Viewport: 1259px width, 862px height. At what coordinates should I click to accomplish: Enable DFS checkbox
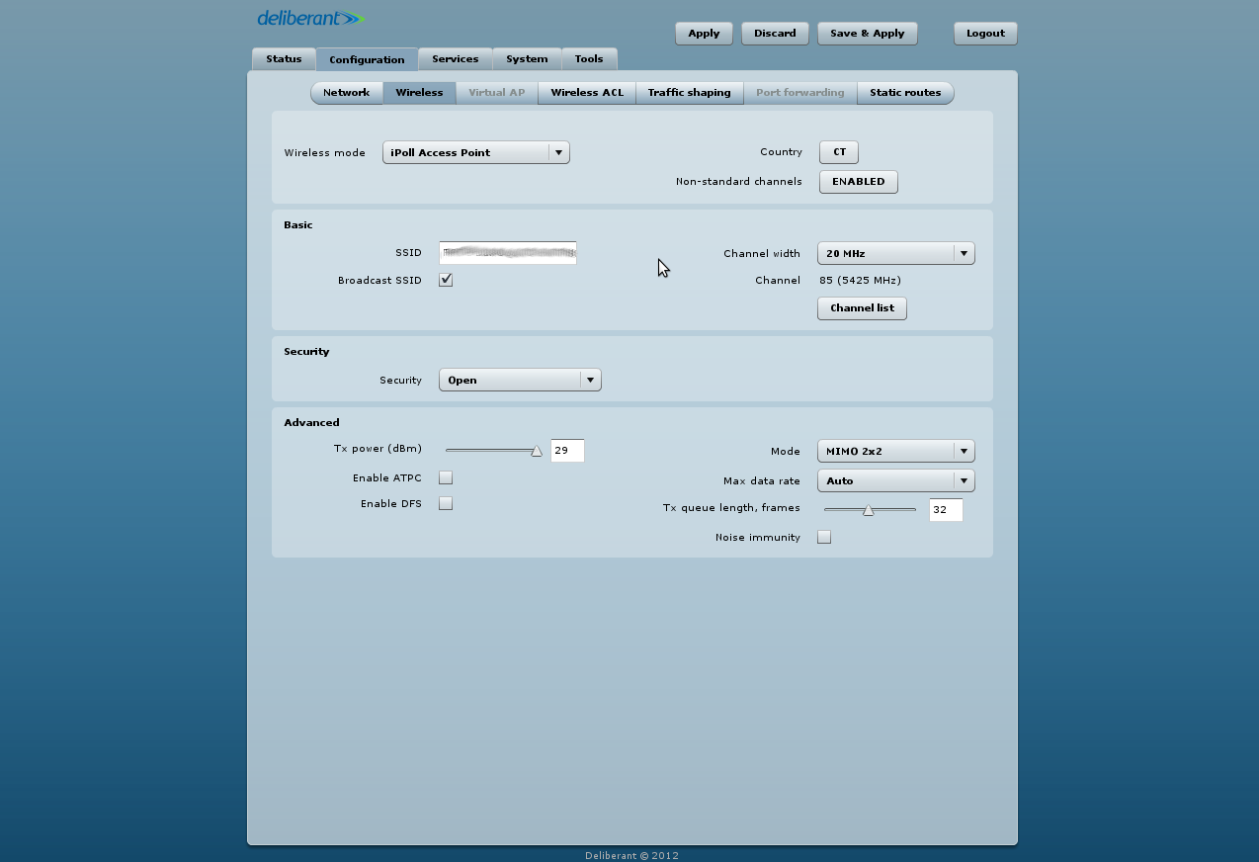tap(446, 503)
